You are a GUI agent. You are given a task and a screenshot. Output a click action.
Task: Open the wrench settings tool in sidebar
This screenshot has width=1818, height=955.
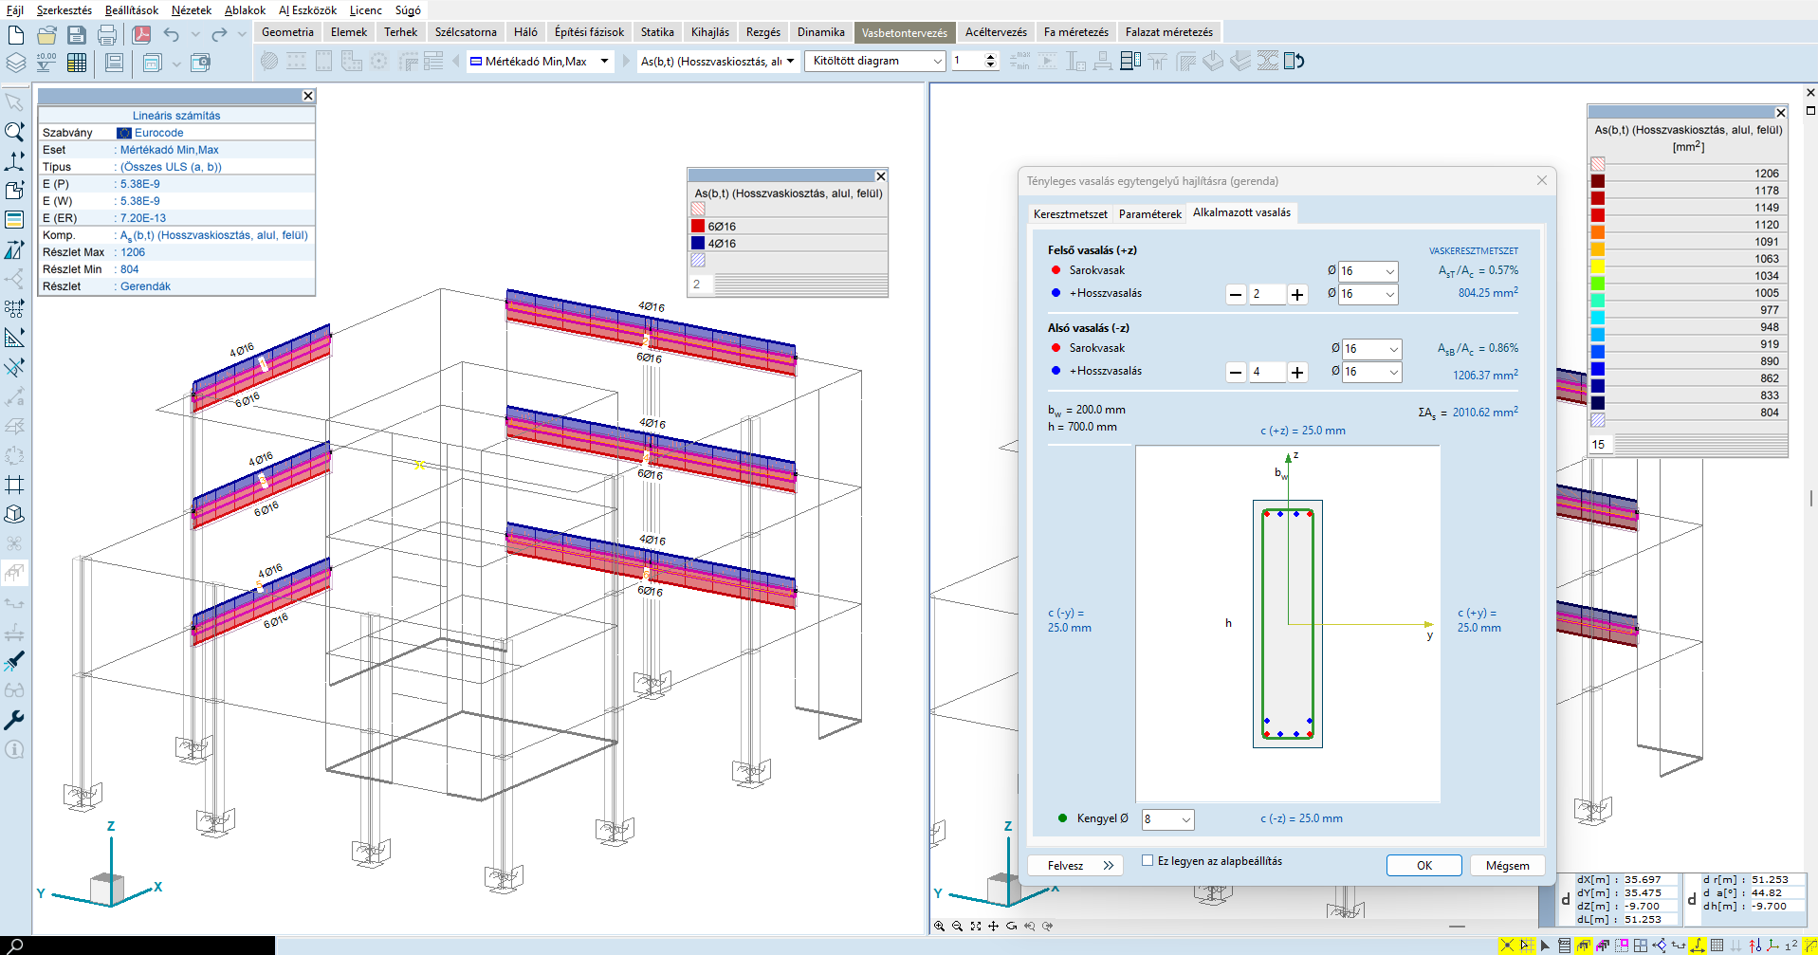(14, 720)
